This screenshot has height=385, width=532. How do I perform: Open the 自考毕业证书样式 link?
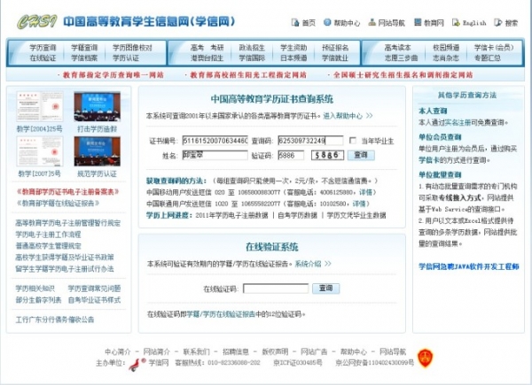(x=94, y=300)
